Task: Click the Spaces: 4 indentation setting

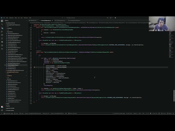Action: (x=135, y=114)
